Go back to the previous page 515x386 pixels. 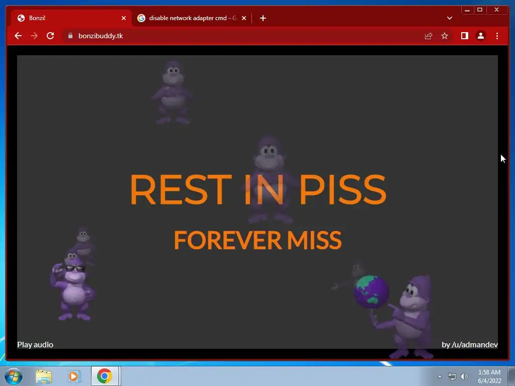(x=18, y=36)
